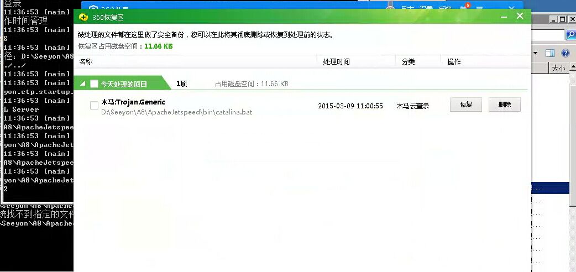576x272 pixels.
Task: Sort by the 名称 column header
Action: pyautogui.click(x=86, y=62)
